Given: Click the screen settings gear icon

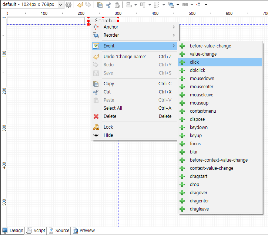Looking at the screenshot, I should (68, 5).
